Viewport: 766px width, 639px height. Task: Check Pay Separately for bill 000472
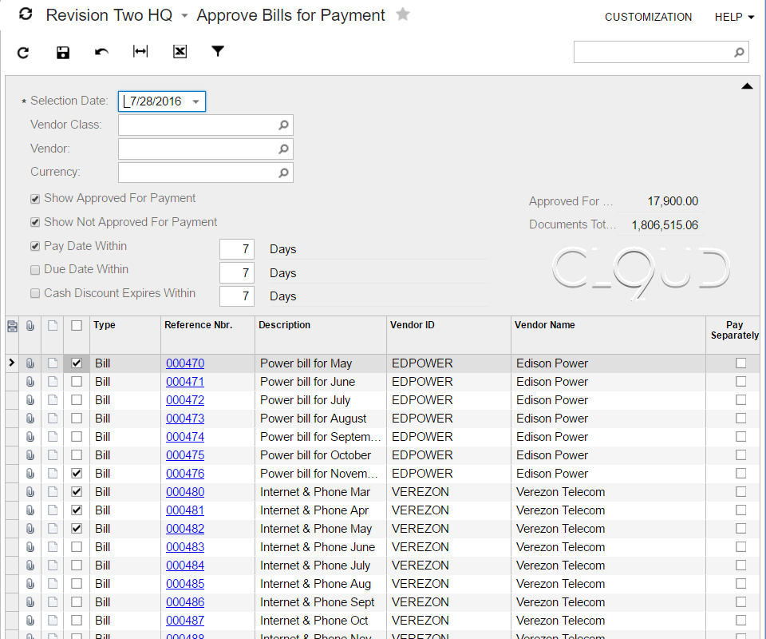click(x=740, y=400)
